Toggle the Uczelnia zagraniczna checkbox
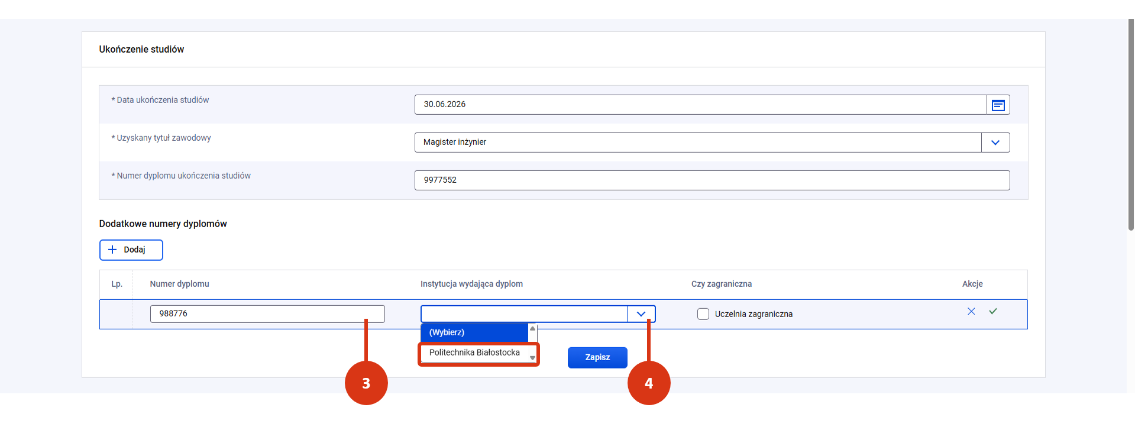This screenshot has height=427, width=1135. tap(703, 314)
